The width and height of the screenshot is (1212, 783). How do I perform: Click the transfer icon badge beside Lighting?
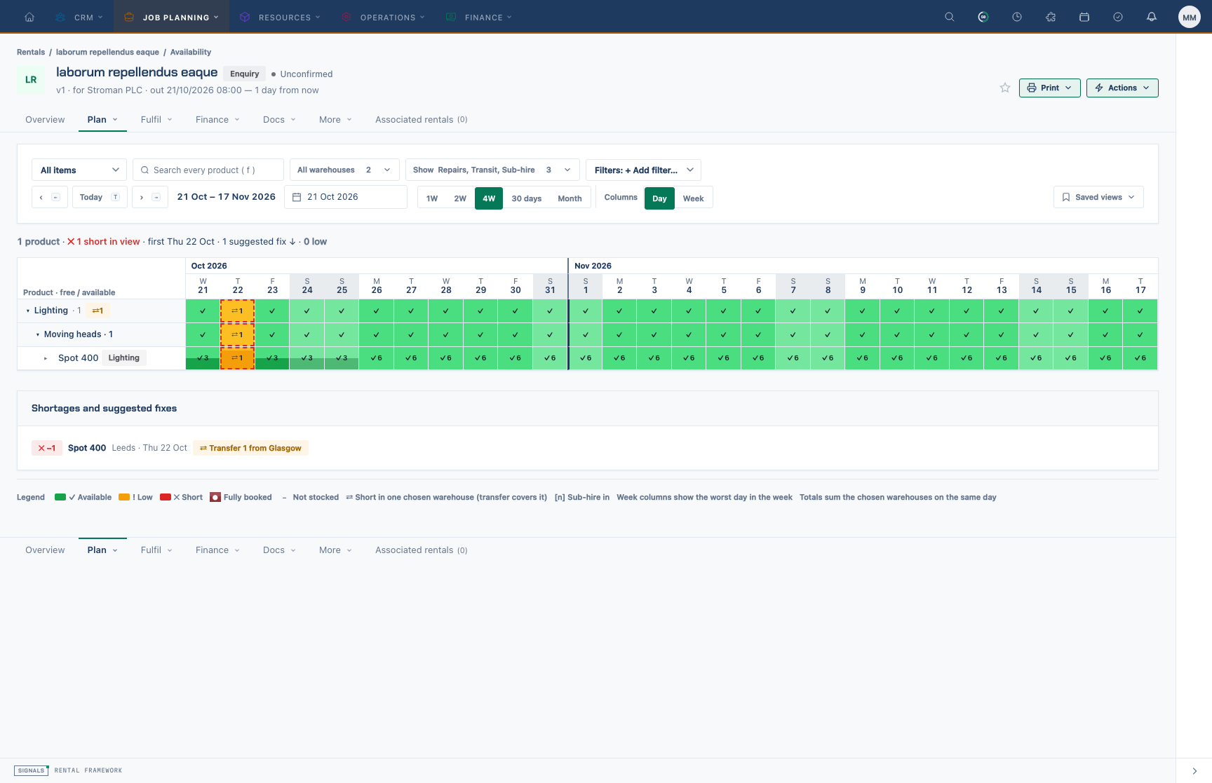[97, 311]
